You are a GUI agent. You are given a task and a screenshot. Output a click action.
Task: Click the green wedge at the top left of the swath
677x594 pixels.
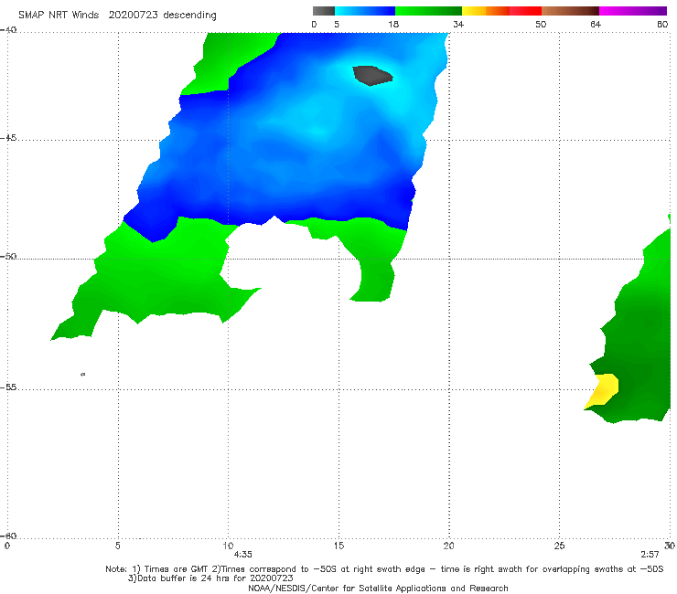tap(229, 60)
